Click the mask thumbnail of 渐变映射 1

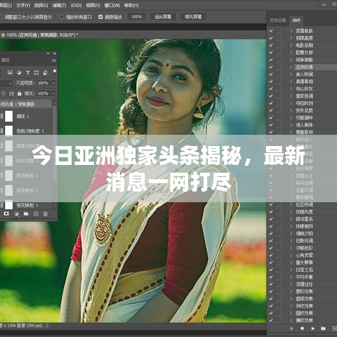click(x=9, y=205)
